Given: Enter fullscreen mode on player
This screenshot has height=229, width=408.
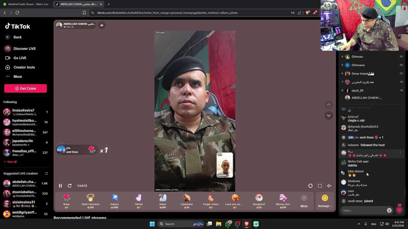Looking at the screenshot, I should [x=320, y=186].
